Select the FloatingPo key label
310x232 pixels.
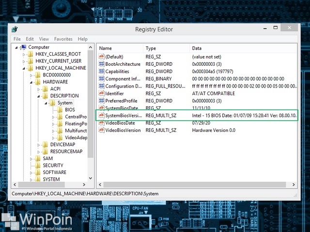(x=76, y=124)
